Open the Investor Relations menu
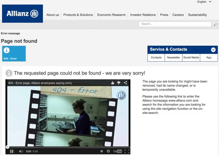This screenshot has width=219, height=155. [x=143, y=15]
